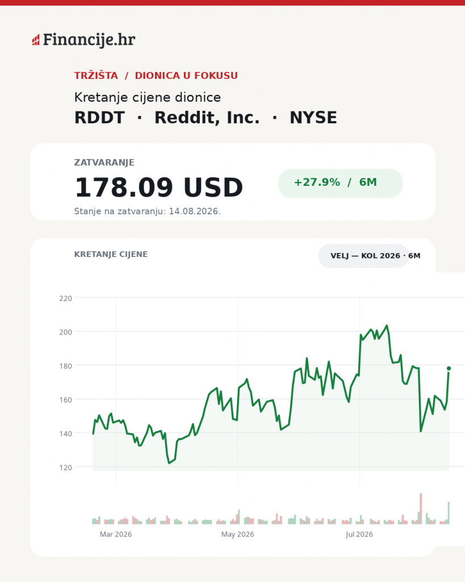Image resolution: width=465 pixels, height=582 pixels.
Task: Click the chart peak near 200 USD
Action: pos(387,326)
